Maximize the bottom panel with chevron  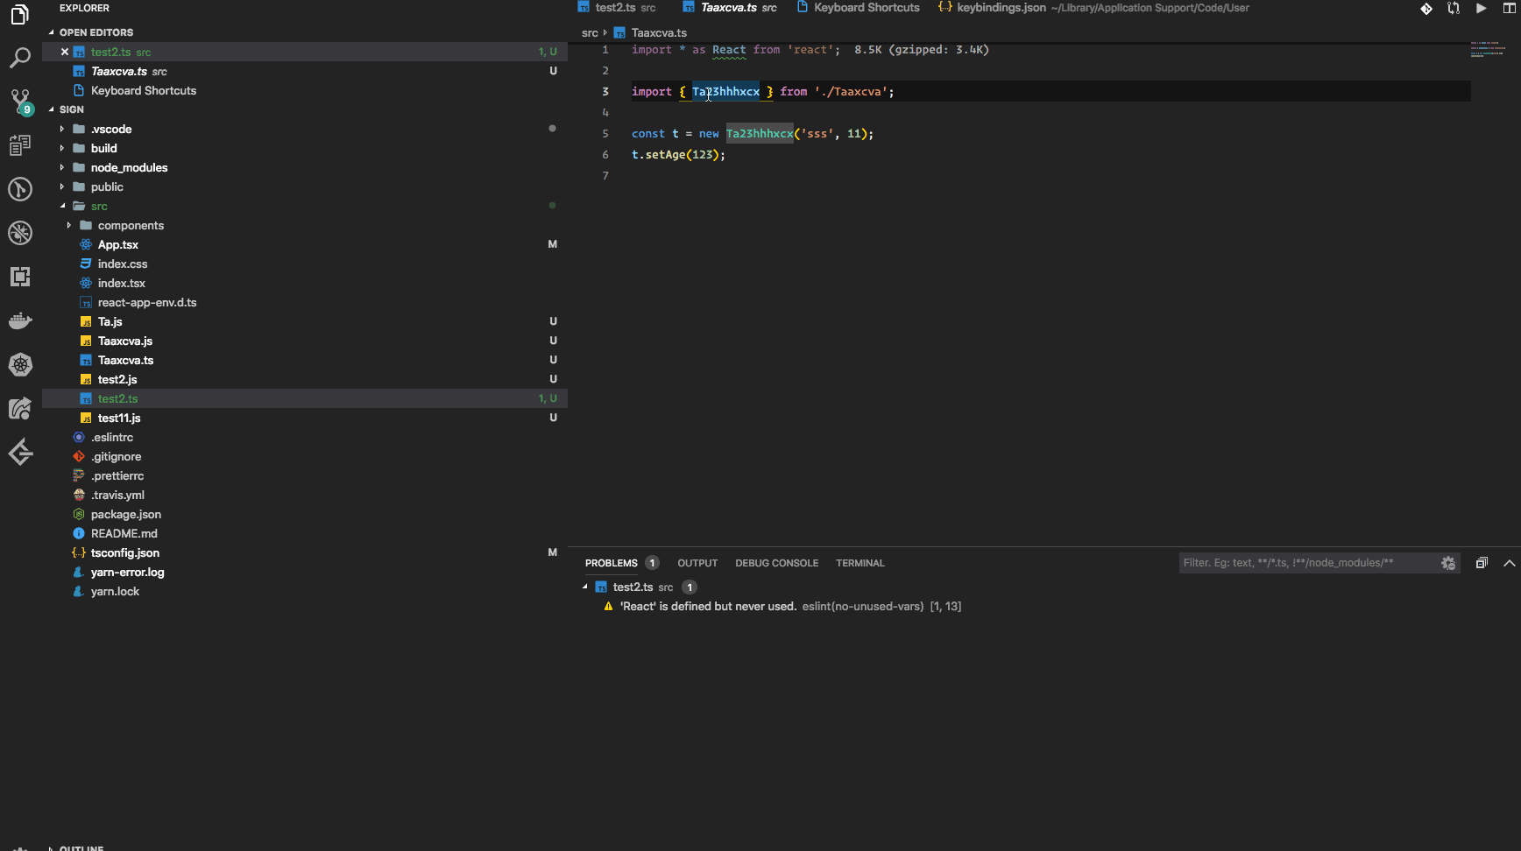tap(1509, 563)
